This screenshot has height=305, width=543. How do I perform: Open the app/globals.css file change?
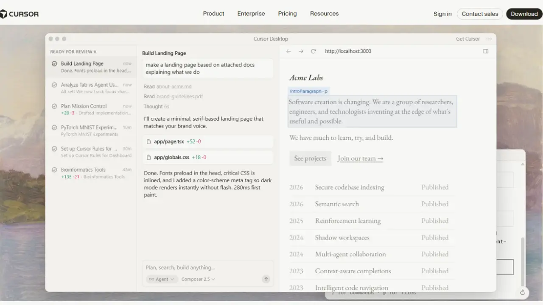coord(208,157)
